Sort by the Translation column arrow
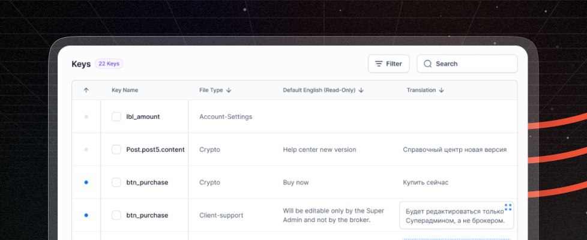Screen dimensions: 587x240 (x=442, y=90)
